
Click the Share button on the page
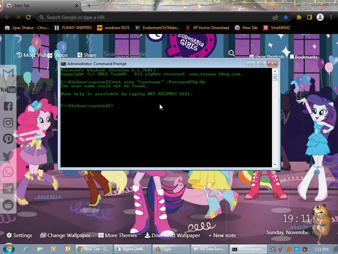pyautogui.click(x=87, y=55)
